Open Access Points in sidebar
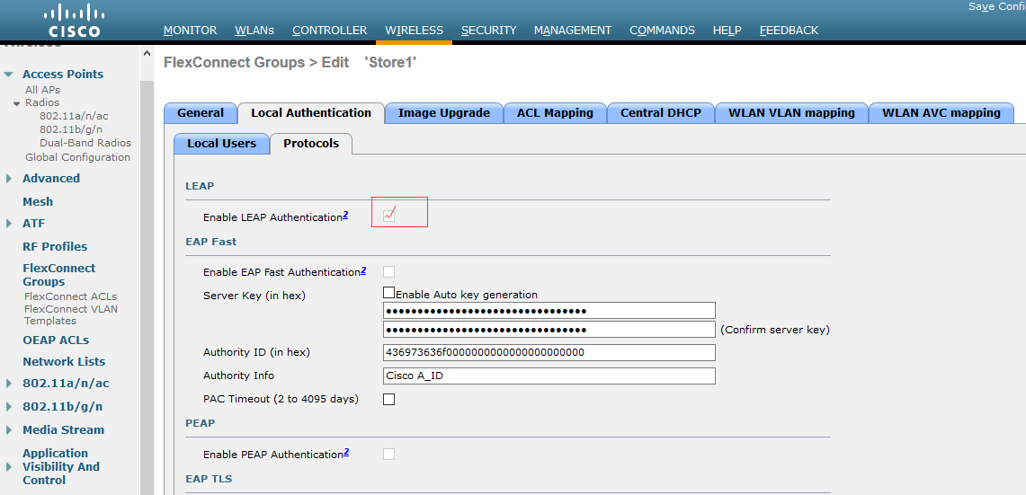This screenshot has height=495, width=1026. (63, 74)
